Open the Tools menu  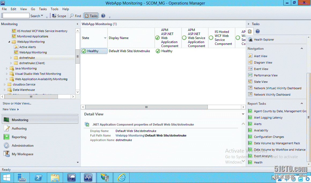coord(54,9)
